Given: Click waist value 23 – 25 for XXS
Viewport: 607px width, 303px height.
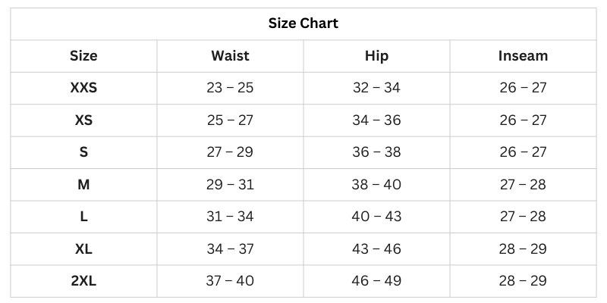Looking at the screenshot, I should (x=230, y=88).
